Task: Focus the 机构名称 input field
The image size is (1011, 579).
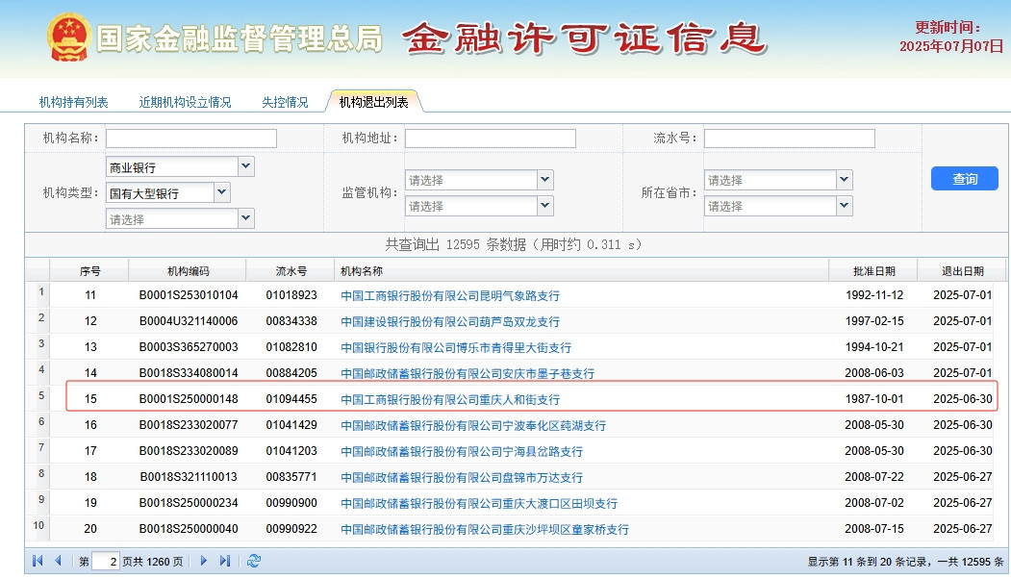Action: [x=191, y=138]
